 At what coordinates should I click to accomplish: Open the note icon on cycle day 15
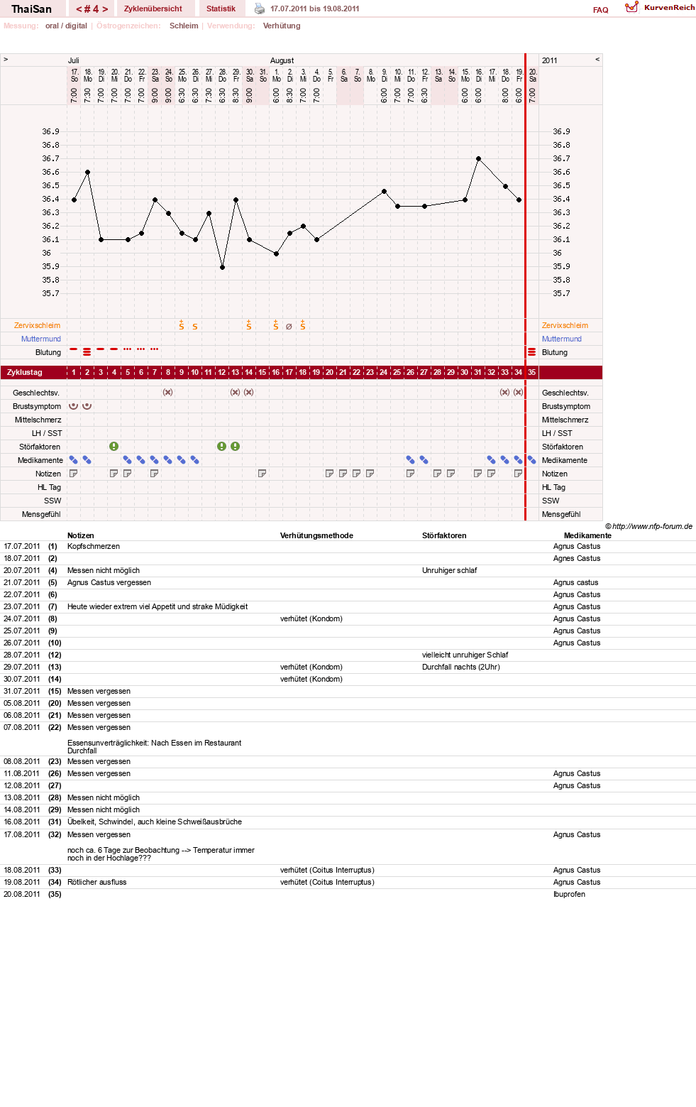click(263, 474)
